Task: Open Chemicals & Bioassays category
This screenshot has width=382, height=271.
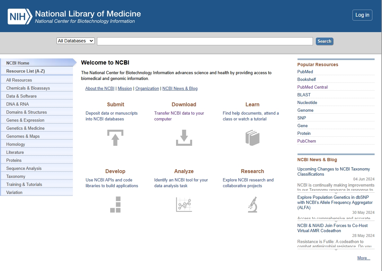Action: [x=37, y=88]
